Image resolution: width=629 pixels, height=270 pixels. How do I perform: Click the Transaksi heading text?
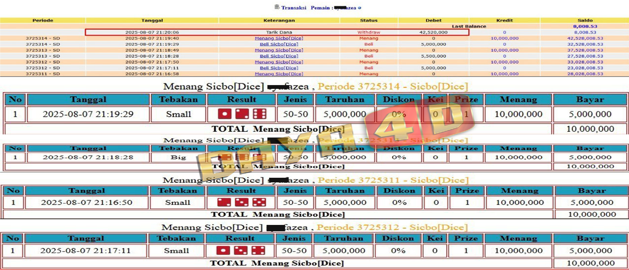294,8
